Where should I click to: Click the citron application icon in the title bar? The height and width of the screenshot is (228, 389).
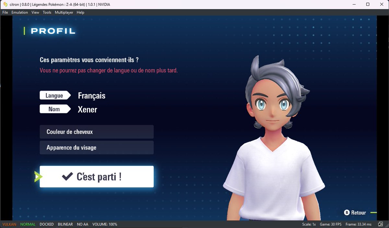click(x=5, y=4)
